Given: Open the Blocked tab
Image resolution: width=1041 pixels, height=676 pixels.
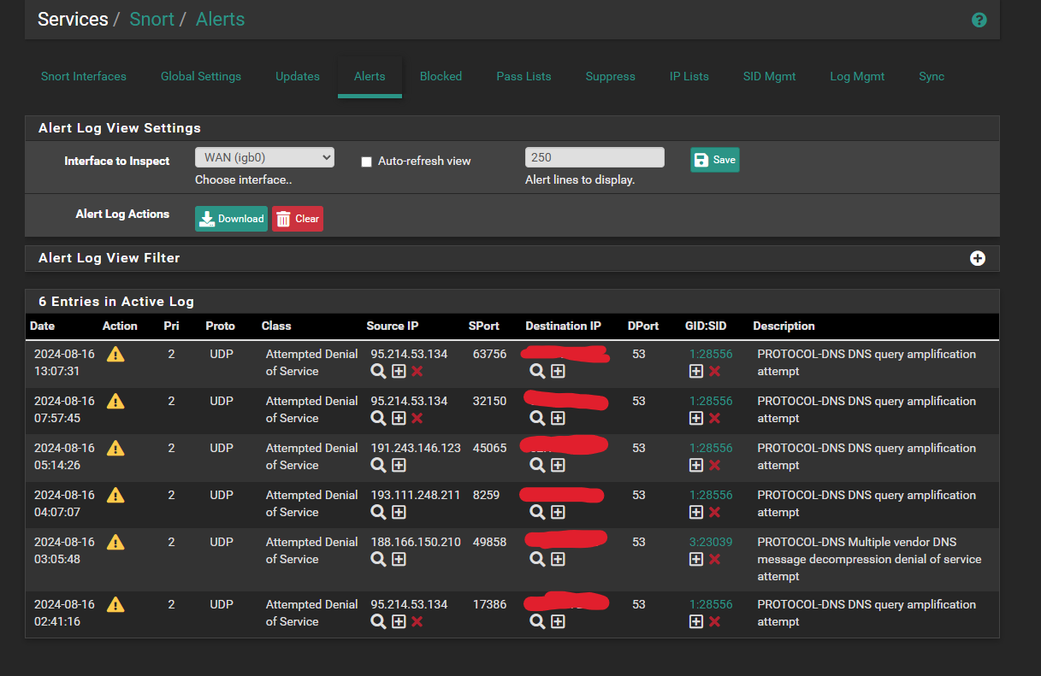Looking at the screenshot, I should click(441, 76).
